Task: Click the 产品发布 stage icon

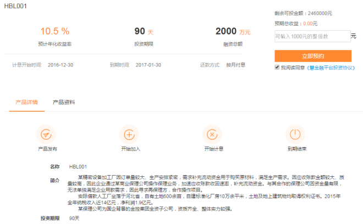Action: pyautogui.click(x=46, y=134)
